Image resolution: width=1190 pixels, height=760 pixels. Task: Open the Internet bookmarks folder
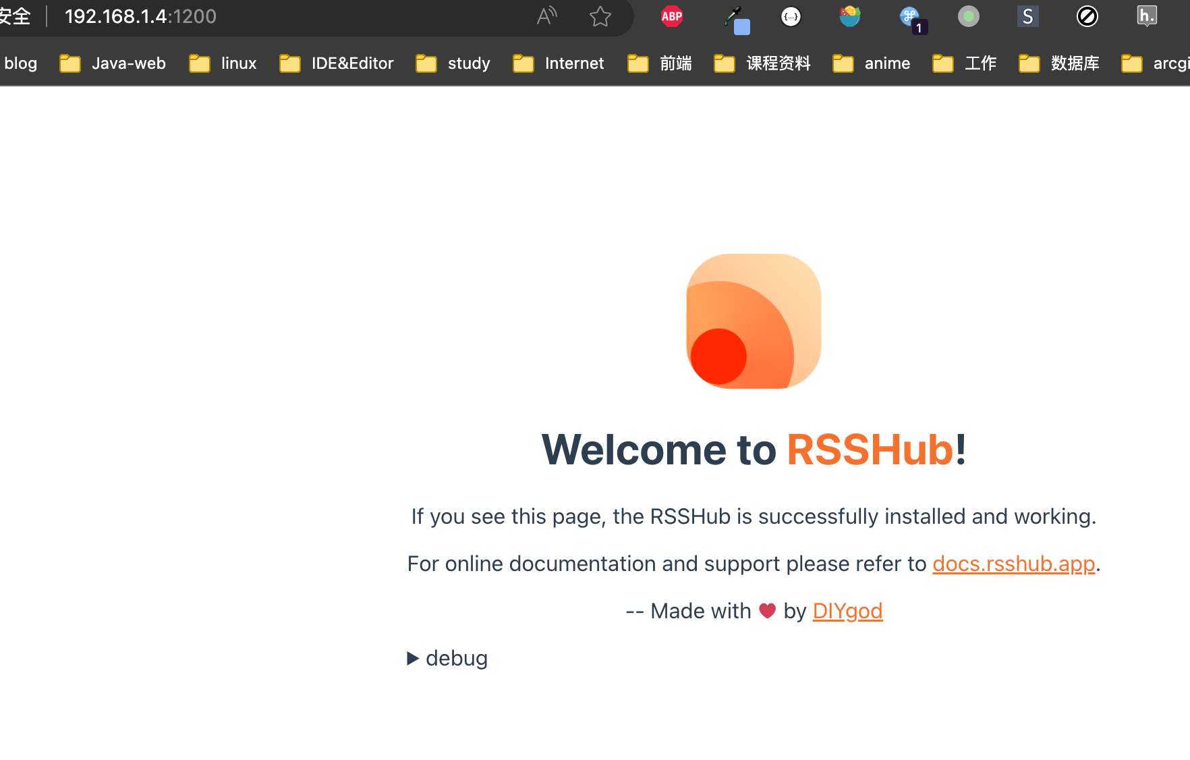[574, 63]
